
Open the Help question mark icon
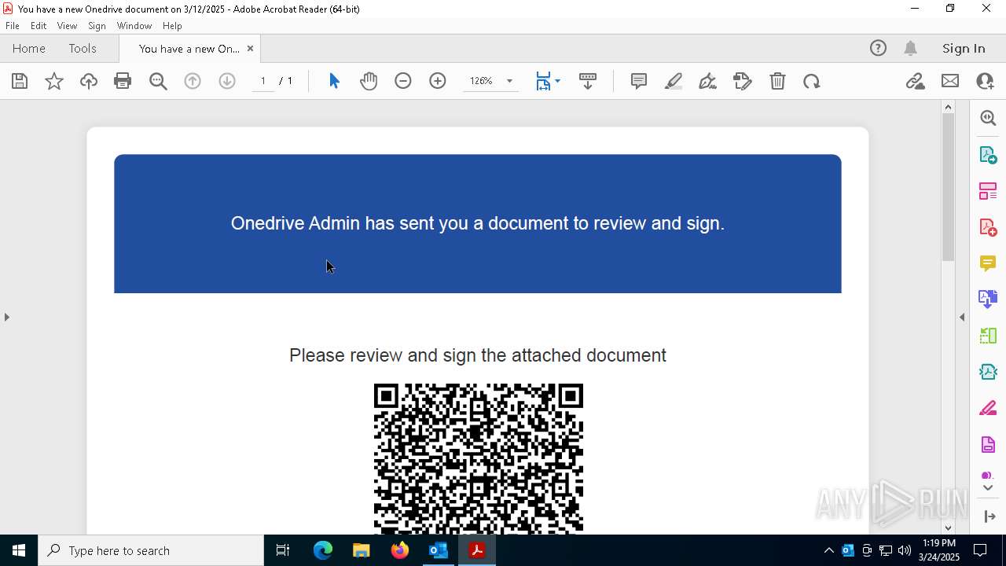coord(878,48)
